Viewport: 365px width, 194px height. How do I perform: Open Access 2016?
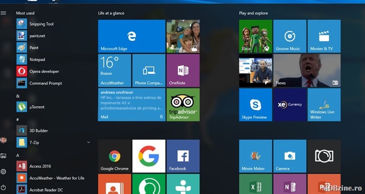54,166
